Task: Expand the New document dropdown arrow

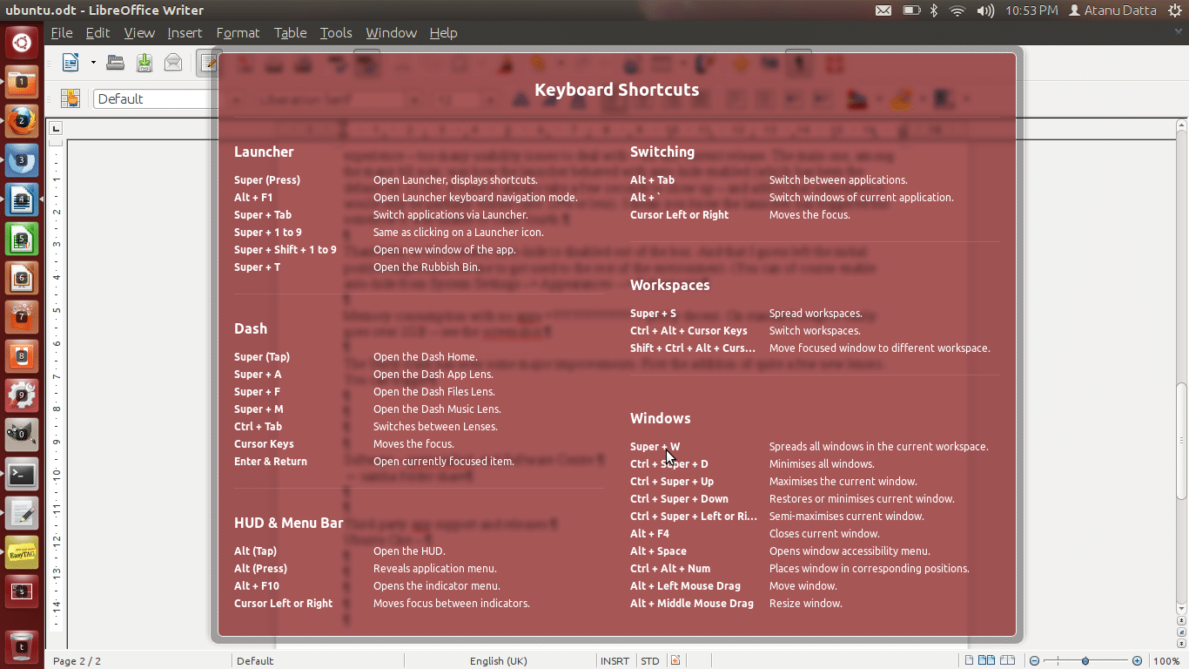Action: coord(92,63)
